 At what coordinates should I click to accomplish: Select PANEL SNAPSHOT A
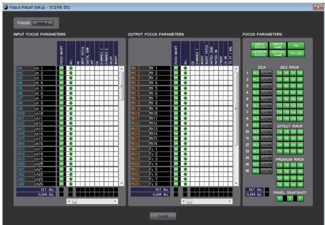[280, 199]
